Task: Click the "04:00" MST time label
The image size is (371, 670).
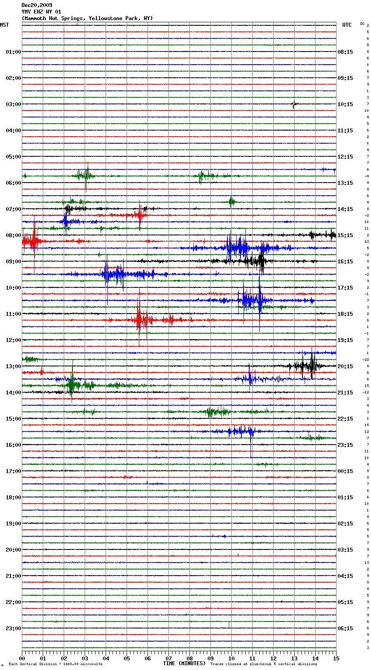Action: (14, 131)
